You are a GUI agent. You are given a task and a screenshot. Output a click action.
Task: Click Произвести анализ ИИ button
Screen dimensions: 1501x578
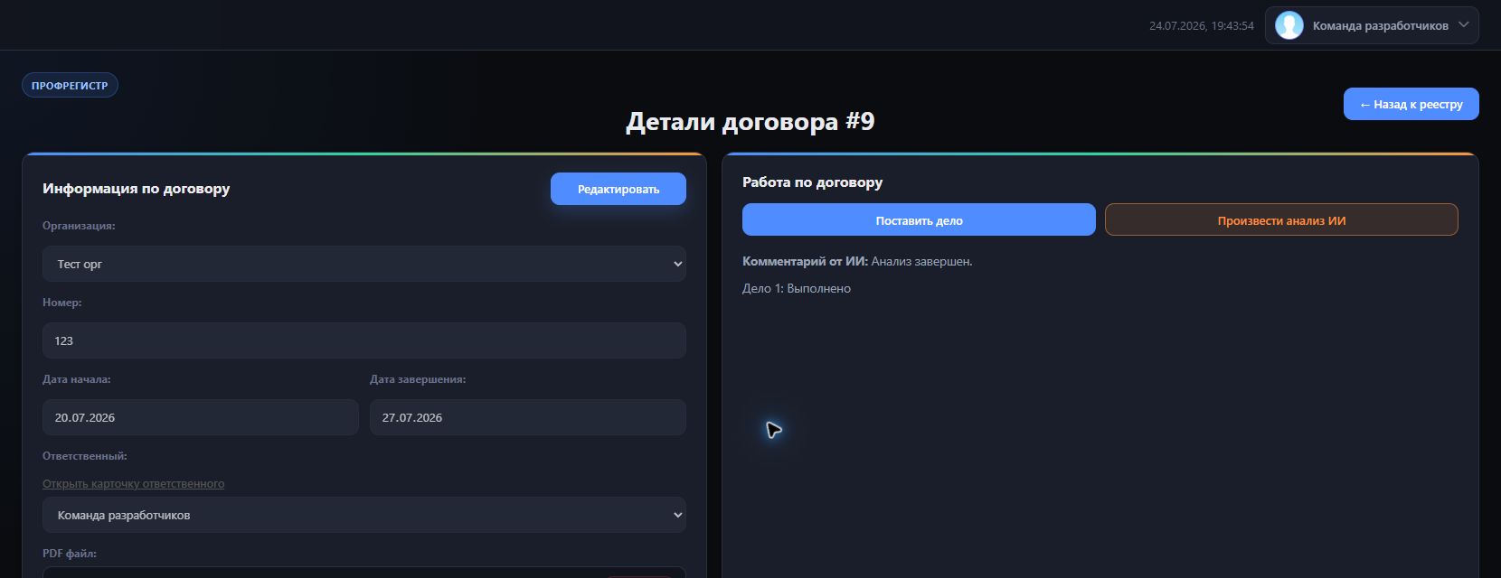pos(1281,219)
